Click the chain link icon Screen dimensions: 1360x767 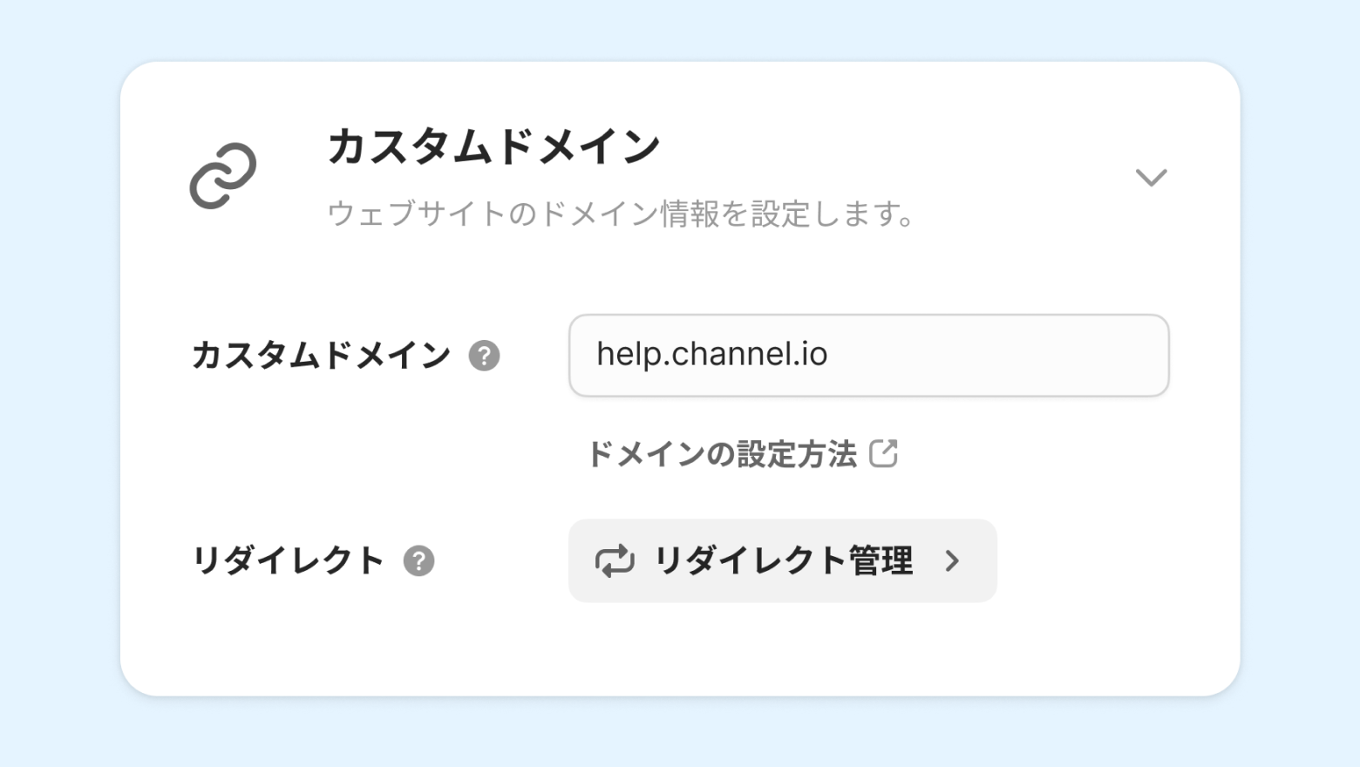223,176
